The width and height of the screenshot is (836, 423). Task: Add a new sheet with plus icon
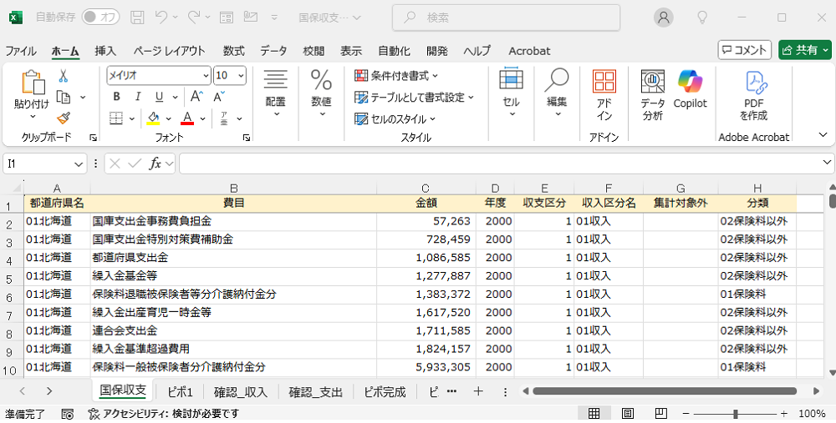(x=478, y=391)
